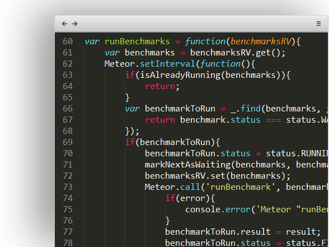Viewport: 329px width, 247px height.
Task: Click benchmarkToRun.result on line 77
Action: tap(218, 232)
